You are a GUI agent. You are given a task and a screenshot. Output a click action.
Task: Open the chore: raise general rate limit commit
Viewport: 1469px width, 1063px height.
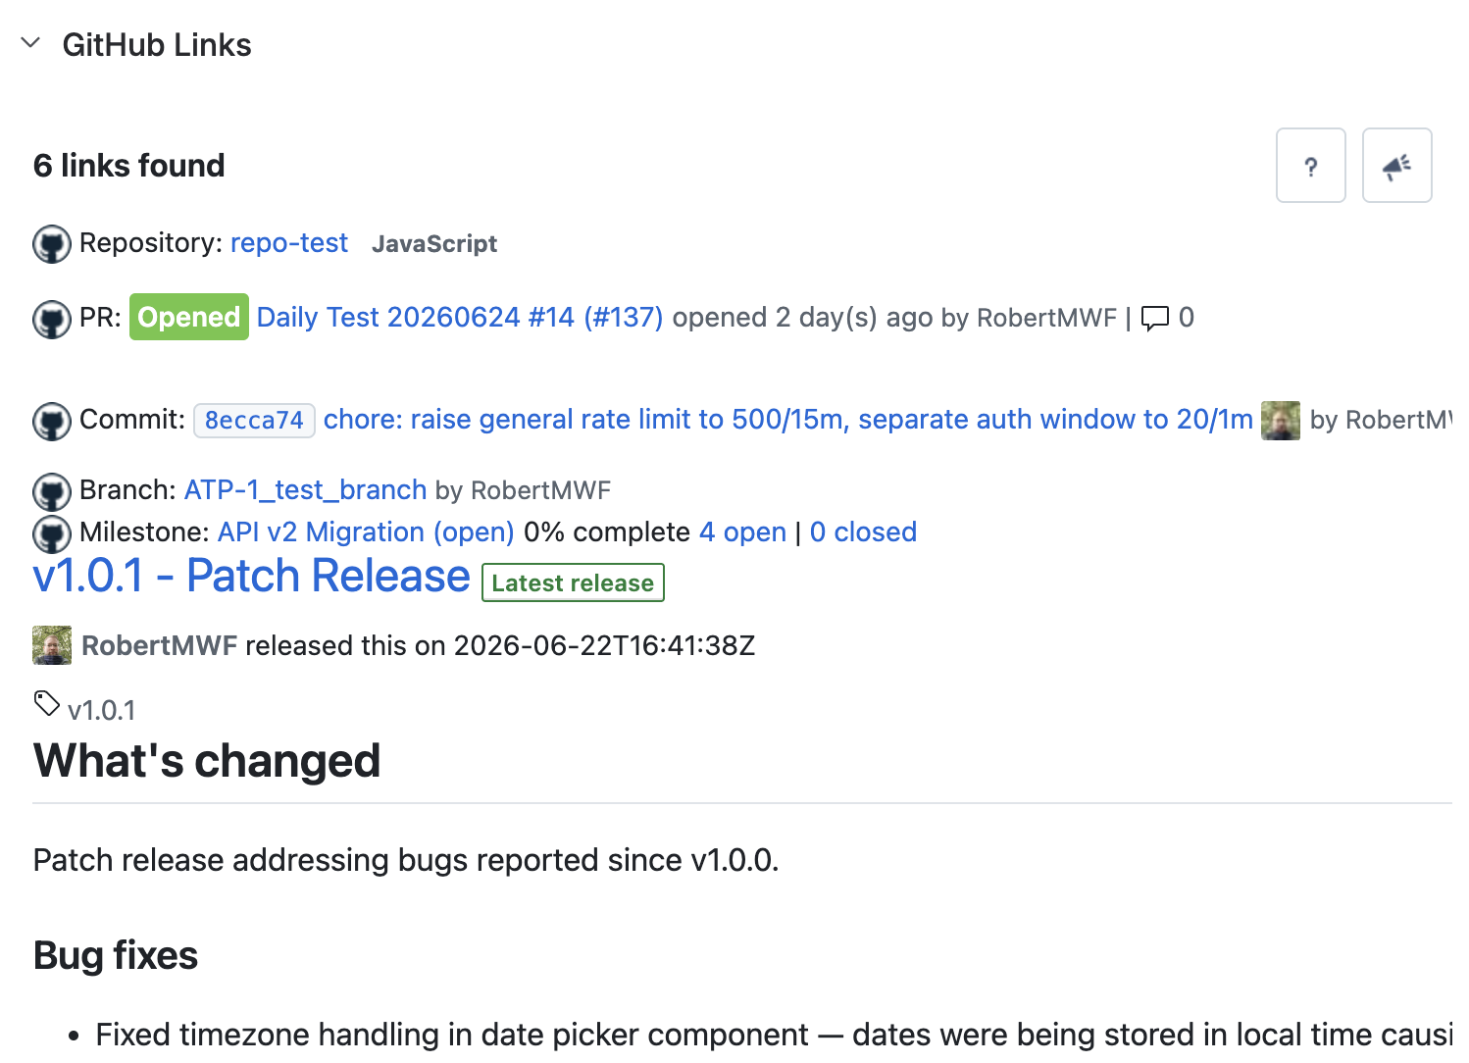788,420
